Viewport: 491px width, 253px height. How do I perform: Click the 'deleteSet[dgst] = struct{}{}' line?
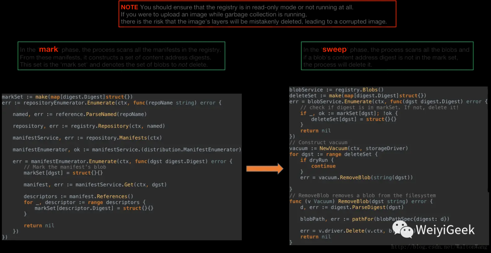[354, 119]
